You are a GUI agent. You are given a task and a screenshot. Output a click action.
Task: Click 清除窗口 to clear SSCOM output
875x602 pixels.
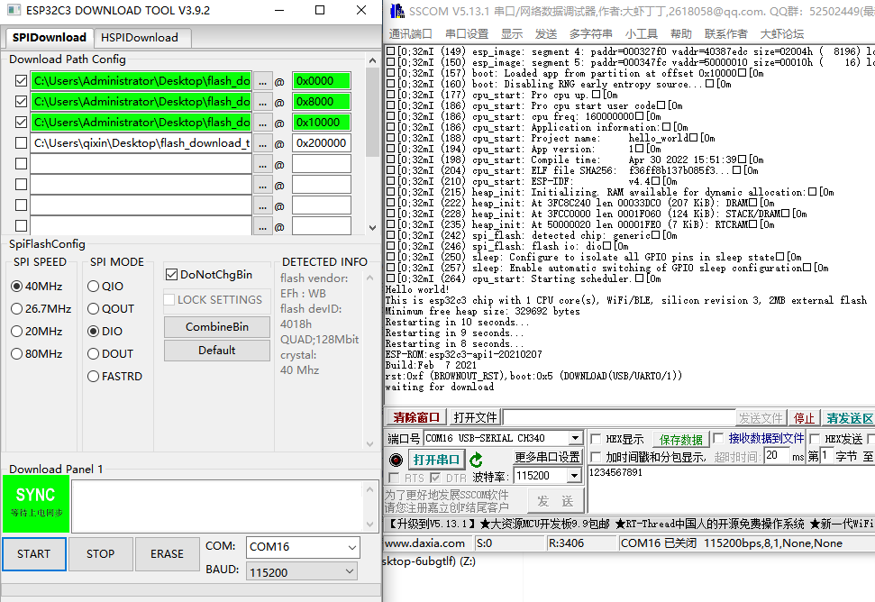point(415,417)
